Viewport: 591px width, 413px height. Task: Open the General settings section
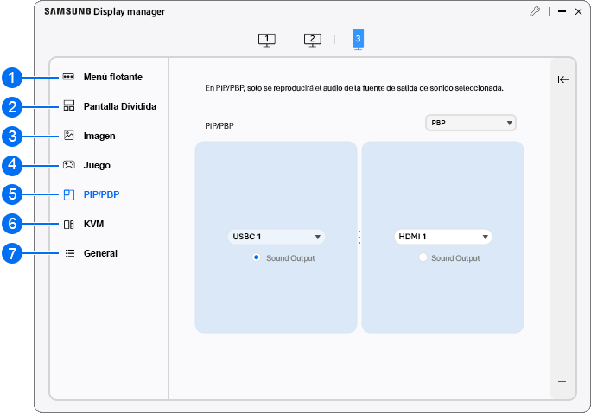coord(100,253)
